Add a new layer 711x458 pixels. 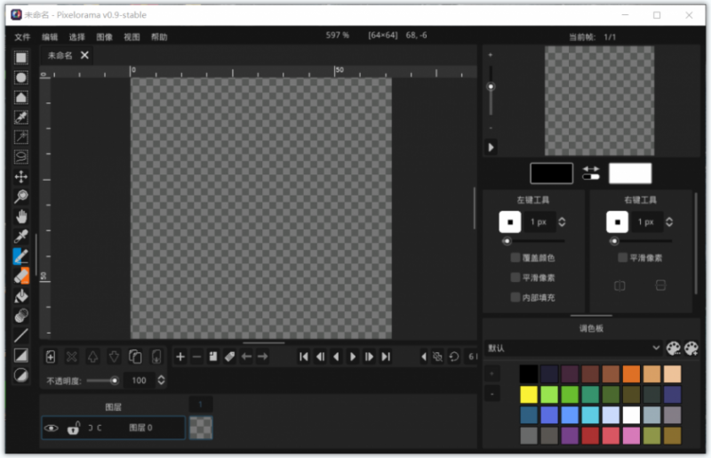tap(51, 357)
